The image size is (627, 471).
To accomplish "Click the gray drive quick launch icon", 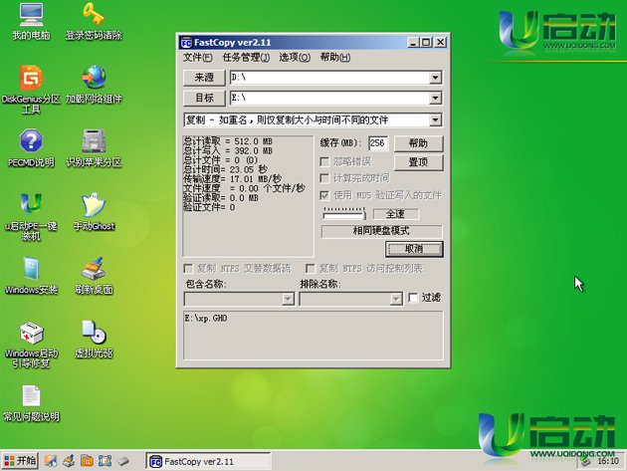I will click(123, 461).
